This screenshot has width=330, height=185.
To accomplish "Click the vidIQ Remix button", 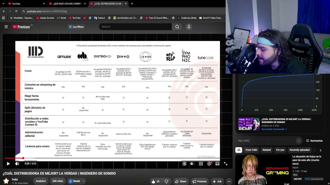I will pos(75,181).
